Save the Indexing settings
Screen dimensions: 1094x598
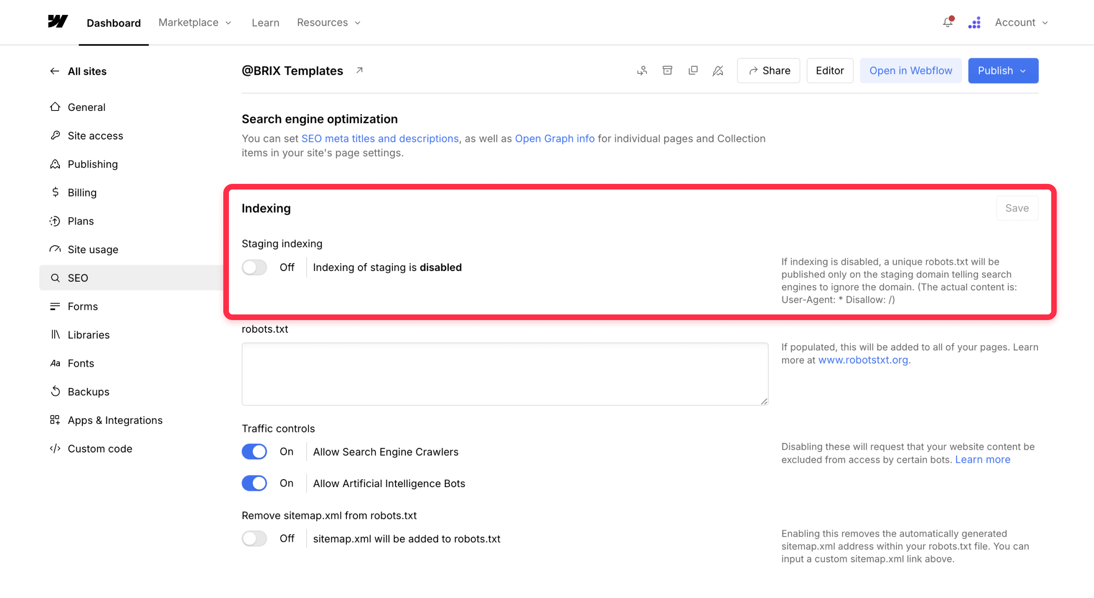click(1017, 208)
